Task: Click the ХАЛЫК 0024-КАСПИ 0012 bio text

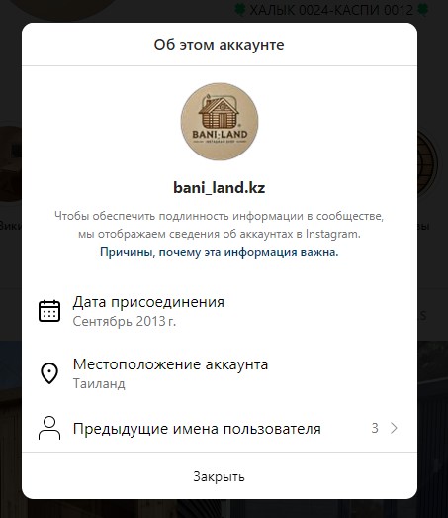Action: click(331, 10)
